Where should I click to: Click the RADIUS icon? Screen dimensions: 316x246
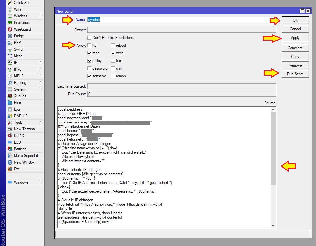(10, 116)
